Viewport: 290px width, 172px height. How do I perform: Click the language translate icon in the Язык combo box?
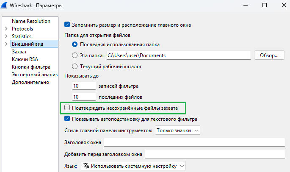pyautogui.click(x=86, y=166)
